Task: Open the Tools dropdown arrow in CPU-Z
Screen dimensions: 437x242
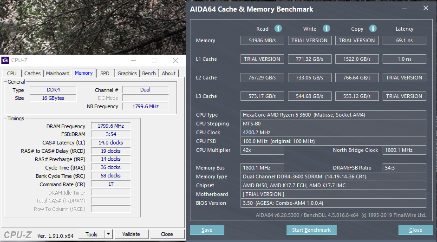Action: click(109, 234)
